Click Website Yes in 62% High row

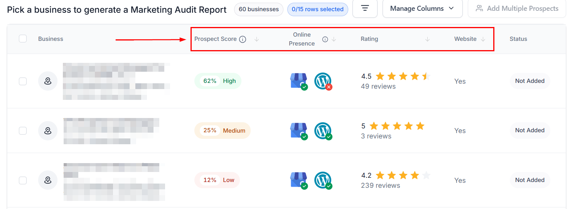pyautogui.click(x=460, y=81)
